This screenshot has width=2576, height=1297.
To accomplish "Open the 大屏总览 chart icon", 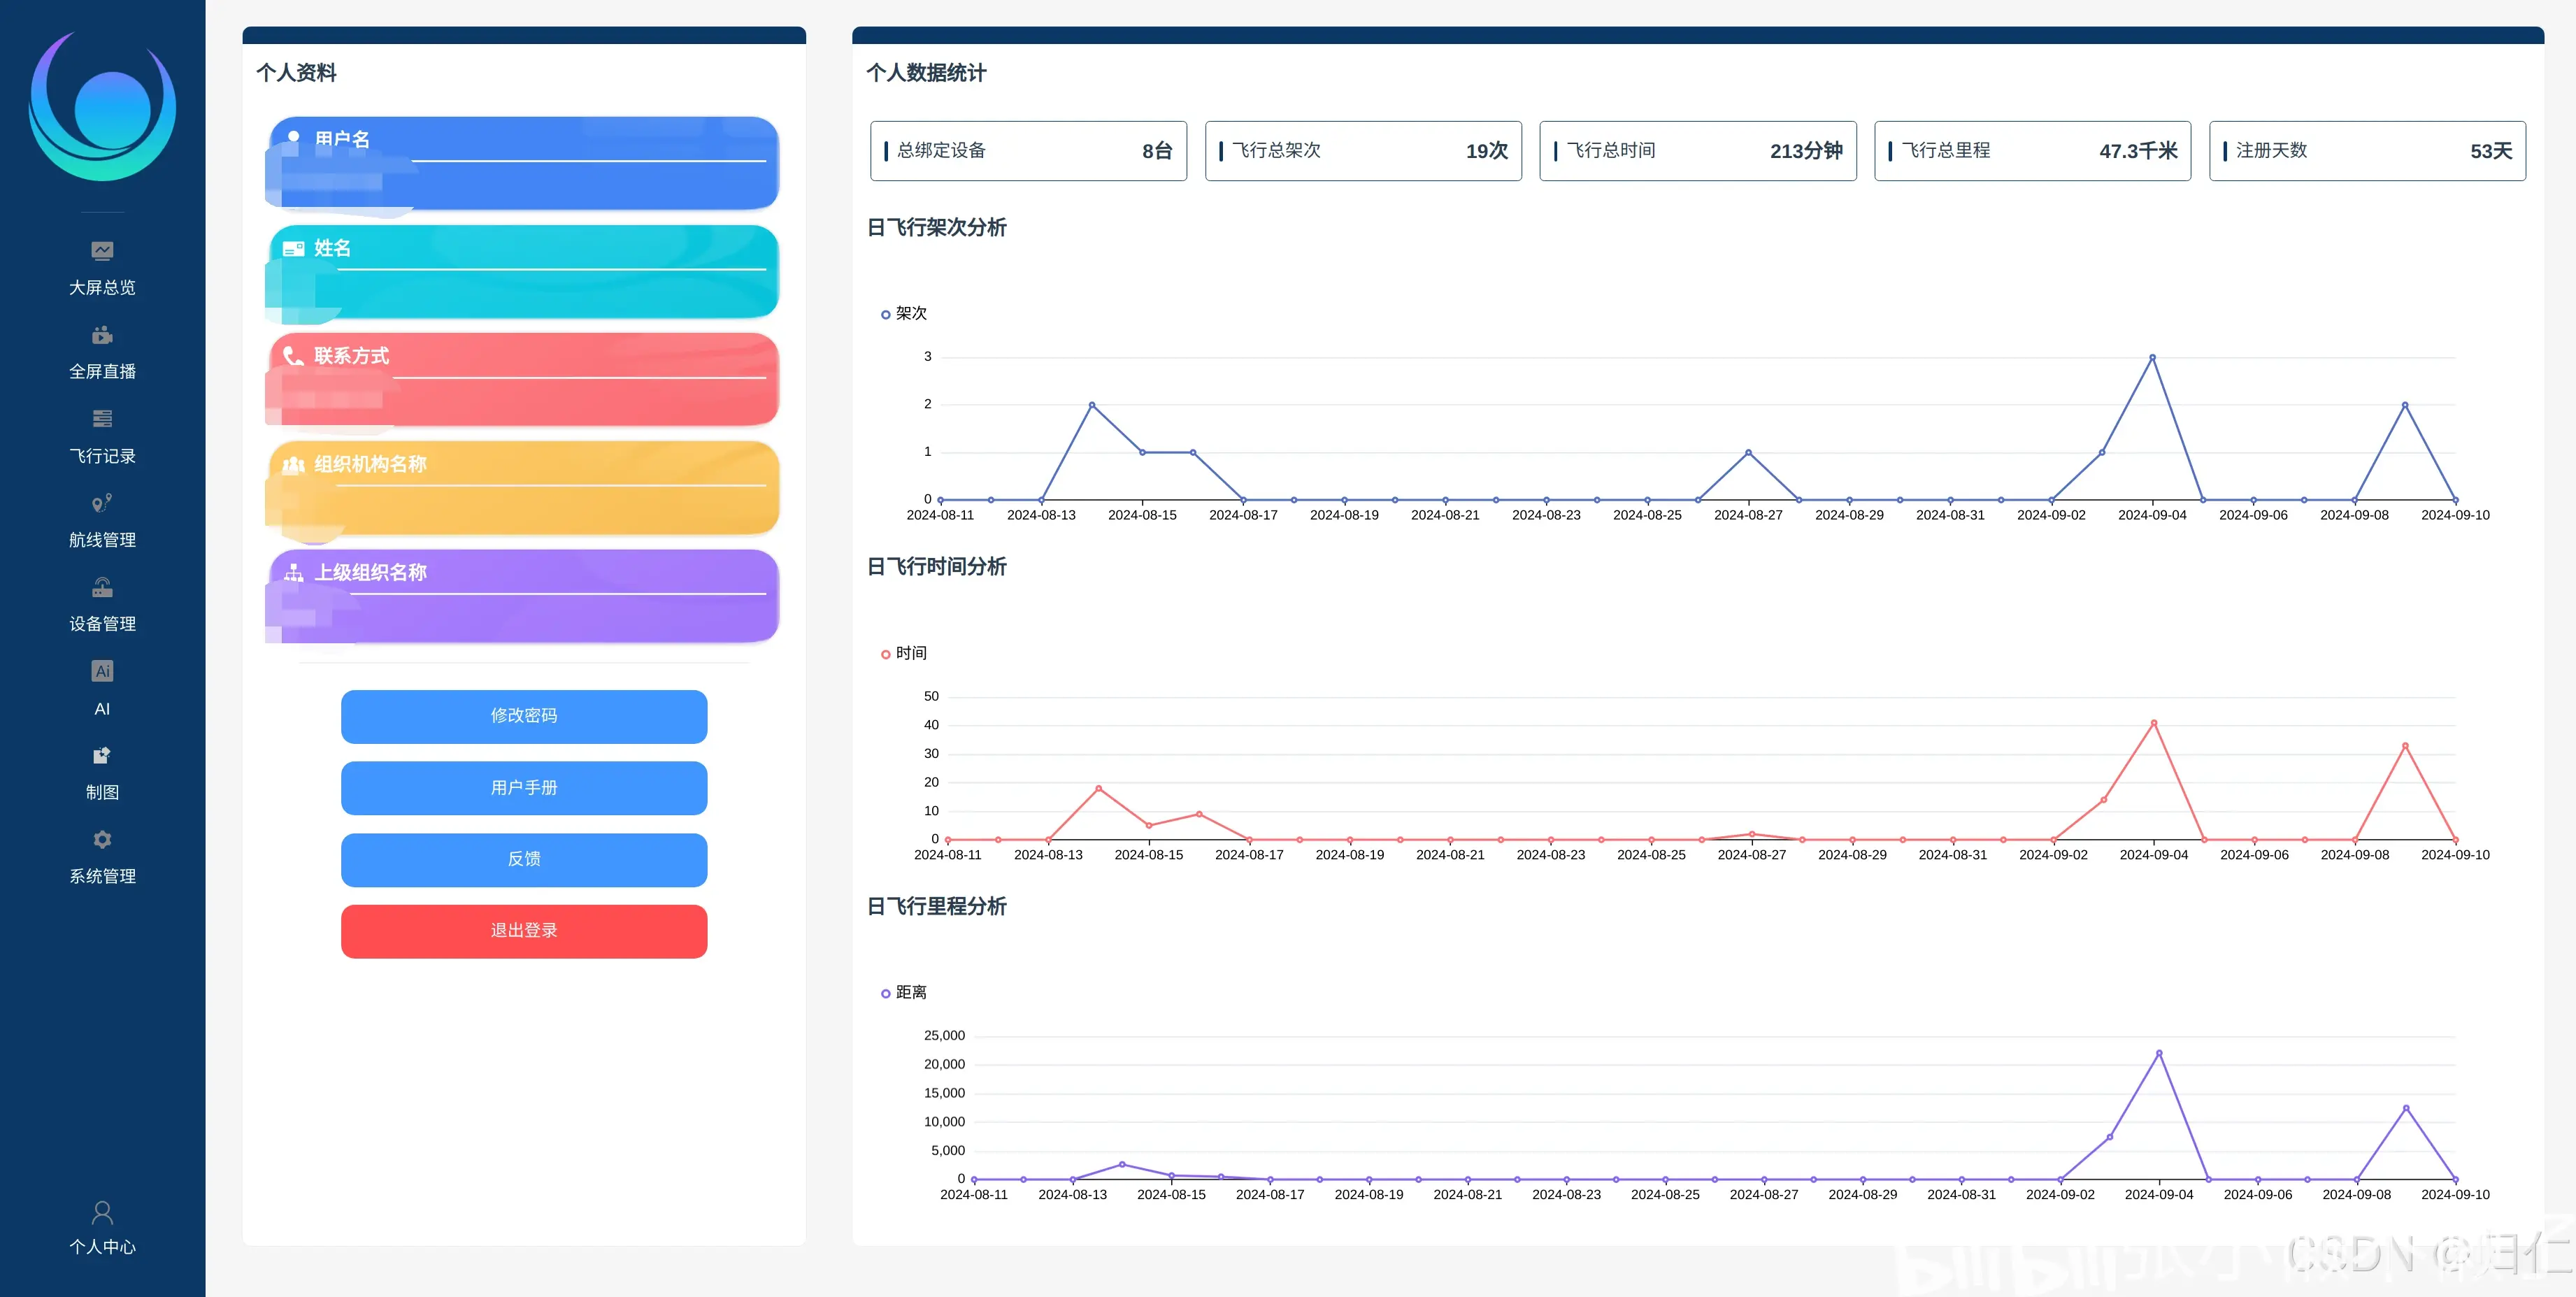I will [x=102, y=250].
